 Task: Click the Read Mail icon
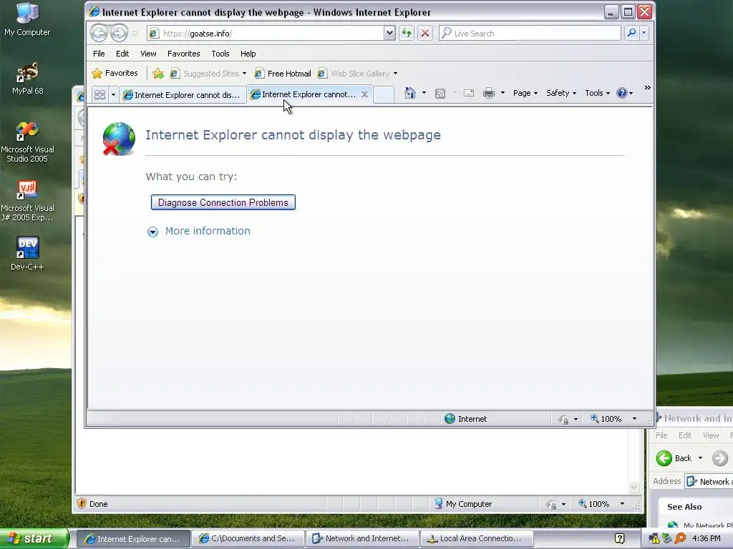(x=469, y=94)
